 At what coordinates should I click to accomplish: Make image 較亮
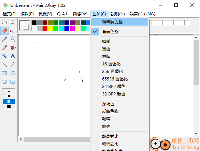pyautogui.click(x=120, y=126)
